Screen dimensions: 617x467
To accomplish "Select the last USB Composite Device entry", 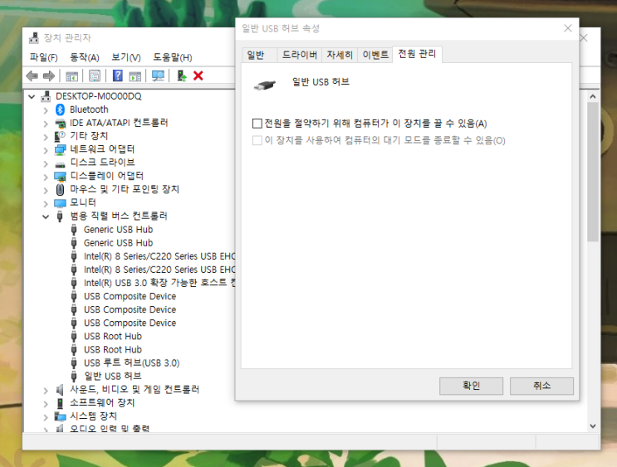I will [130, 323].
